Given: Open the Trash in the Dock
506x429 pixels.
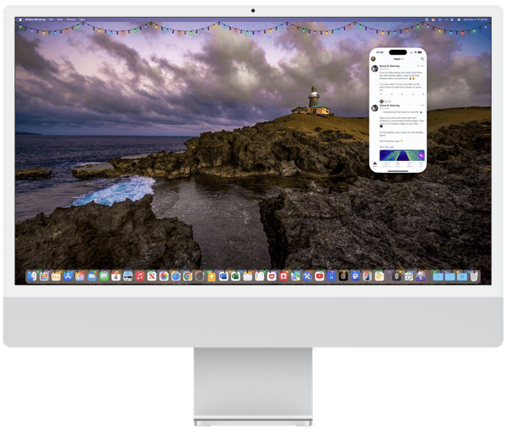Looking at the screenshot, I should click(474, 276).
